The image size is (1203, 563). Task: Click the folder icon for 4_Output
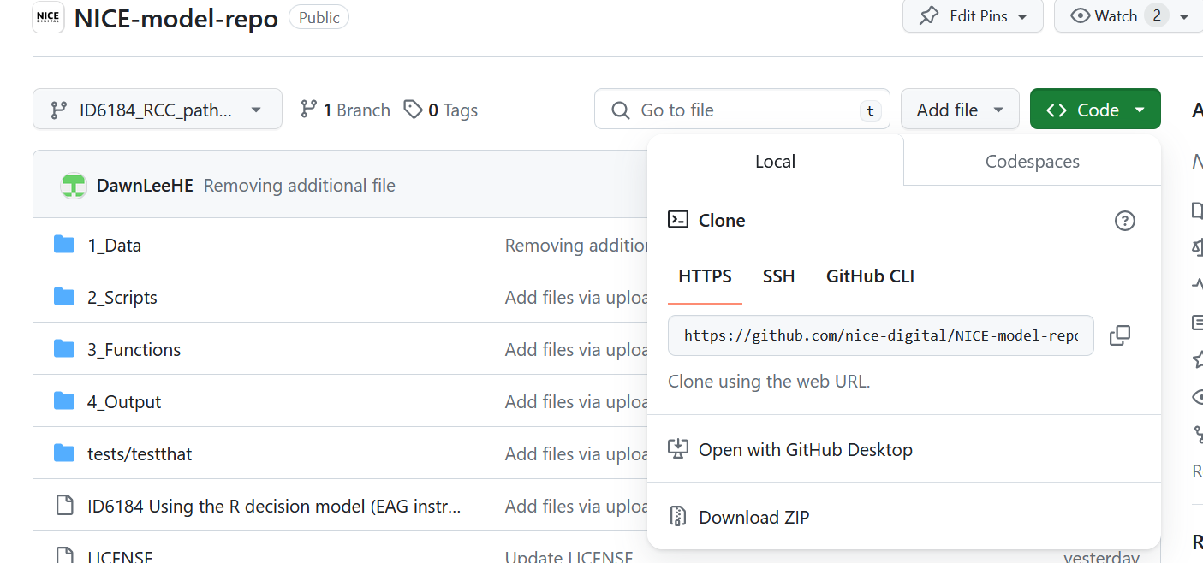click(x=64, y=401)
